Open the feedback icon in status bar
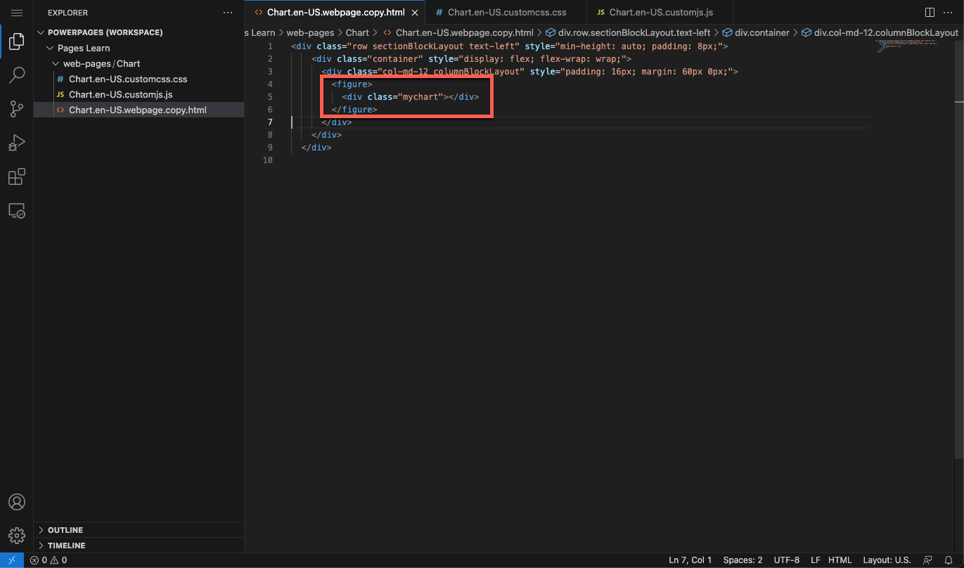The width and height of the screenshot is (964, 568). 928,560
